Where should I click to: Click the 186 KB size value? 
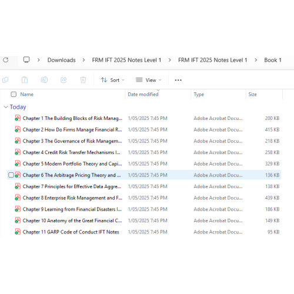pyautogui.click(x=272, y=209)
